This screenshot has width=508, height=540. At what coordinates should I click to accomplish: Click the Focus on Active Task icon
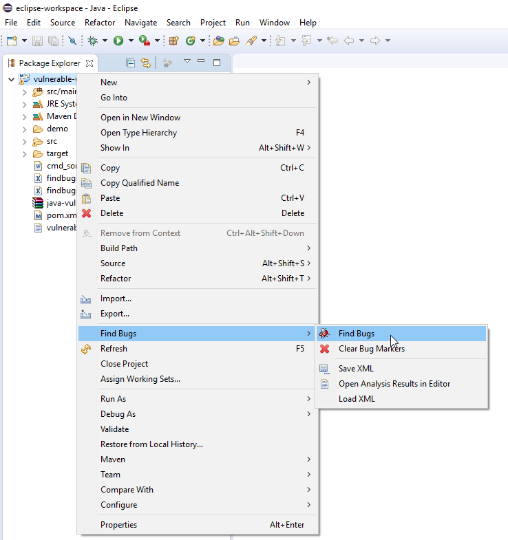pyautogui.click(x=167, y=63)
